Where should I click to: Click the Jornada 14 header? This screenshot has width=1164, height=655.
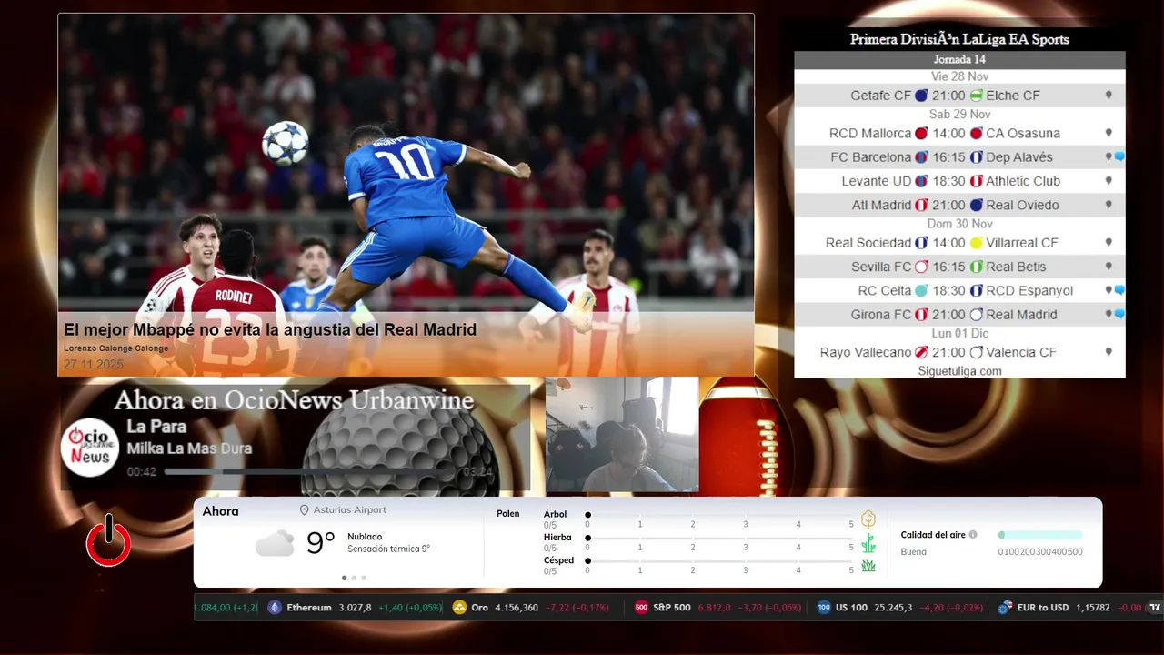click(x=959, y=60)
